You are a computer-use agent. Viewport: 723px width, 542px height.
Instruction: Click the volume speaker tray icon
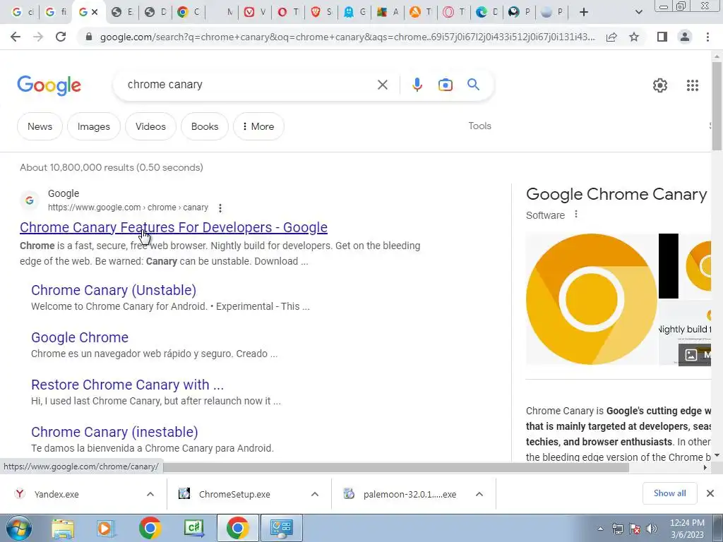[x=651, y=529]
